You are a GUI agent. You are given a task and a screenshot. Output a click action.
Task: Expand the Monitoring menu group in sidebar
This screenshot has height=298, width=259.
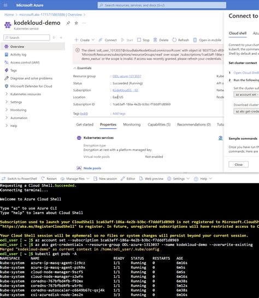click(7, 110)
